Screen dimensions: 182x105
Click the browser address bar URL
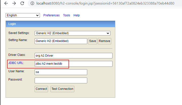click(105, 3)
